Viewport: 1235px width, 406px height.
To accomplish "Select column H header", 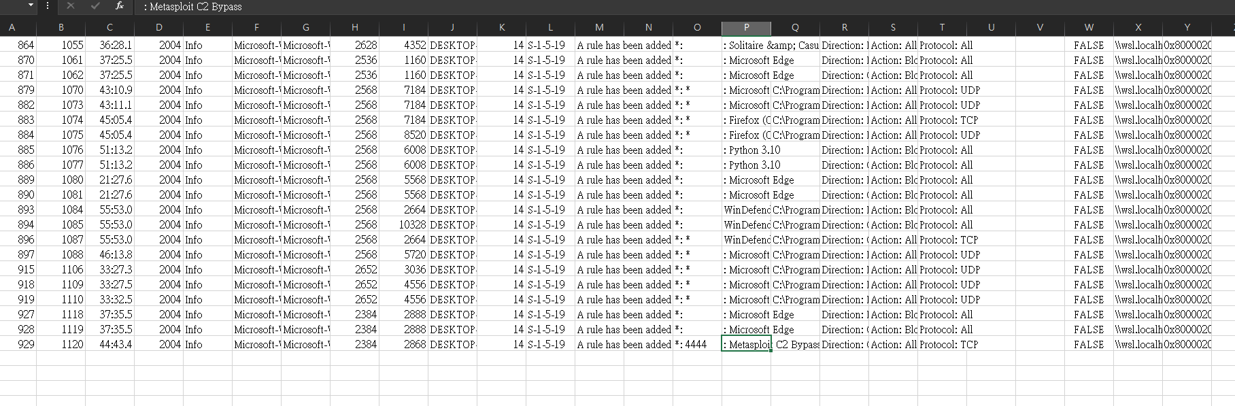I will click(x=355, y=27).
